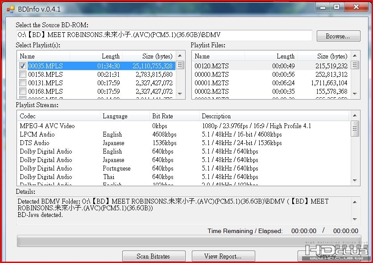The image size is (373, 263).
Task: Maximize the BDInfo window
Action: [336, 8]
